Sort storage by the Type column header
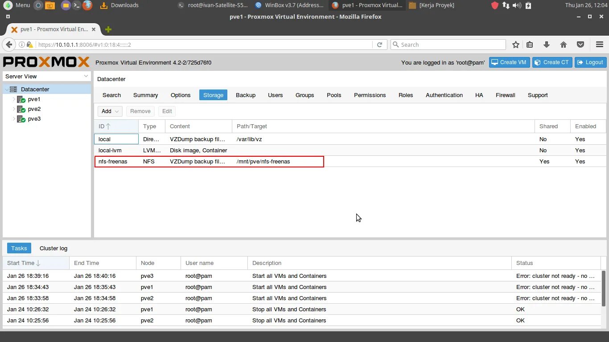The image size is (609, 342). click(x=152, y=126)
